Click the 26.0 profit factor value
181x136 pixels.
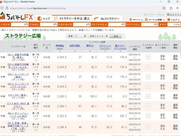tap(109, 127)
